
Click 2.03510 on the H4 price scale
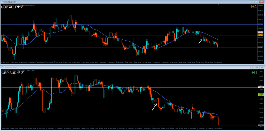point(260,19)
